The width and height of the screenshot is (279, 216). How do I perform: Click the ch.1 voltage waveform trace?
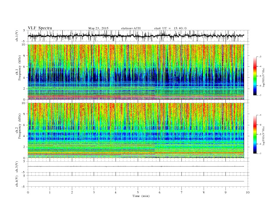click(x=136, y=36)
